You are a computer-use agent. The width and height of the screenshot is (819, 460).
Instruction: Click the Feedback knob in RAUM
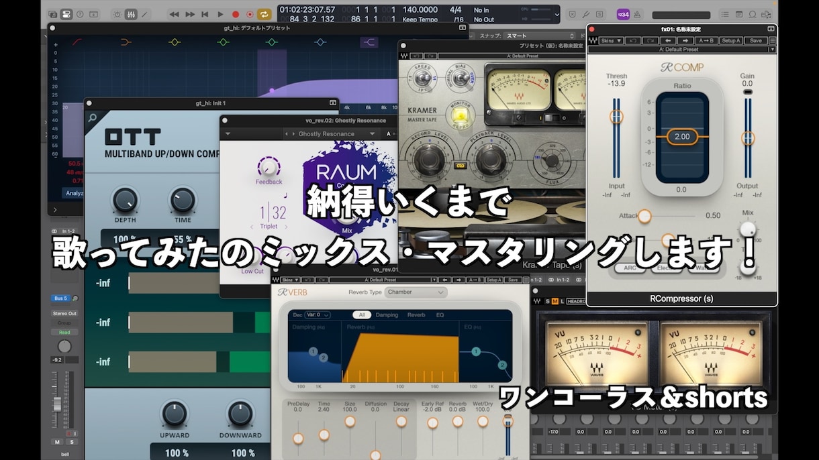[269, 167]
